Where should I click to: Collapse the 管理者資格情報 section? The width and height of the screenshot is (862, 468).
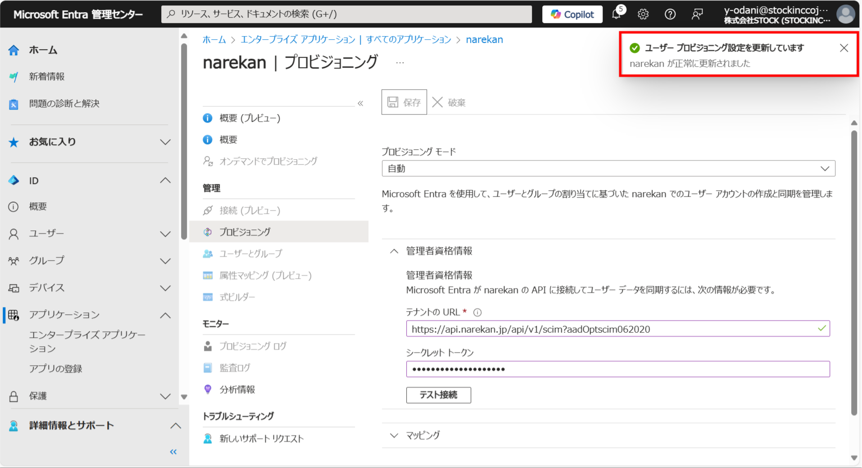pyautogui.click(x=394, y=251)
